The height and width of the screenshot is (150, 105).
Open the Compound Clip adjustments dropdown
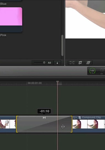click(75, 117)
